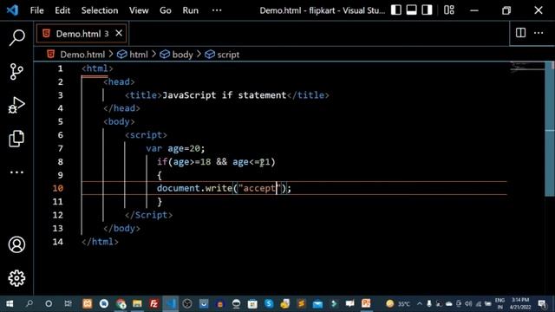Image resolution: width=555 pixels, height=312 pixels.
Task: Open PowerPoint from the taskbar
Action: tap(366, 303)
